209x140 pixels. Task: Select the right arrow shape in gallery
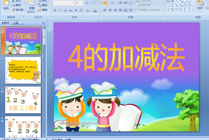pyautogui.click(x=186, y=5)
